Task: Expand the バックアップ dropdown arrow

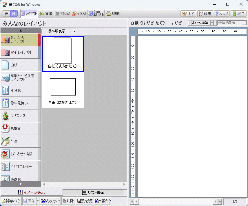Action: tap(59, 201)
